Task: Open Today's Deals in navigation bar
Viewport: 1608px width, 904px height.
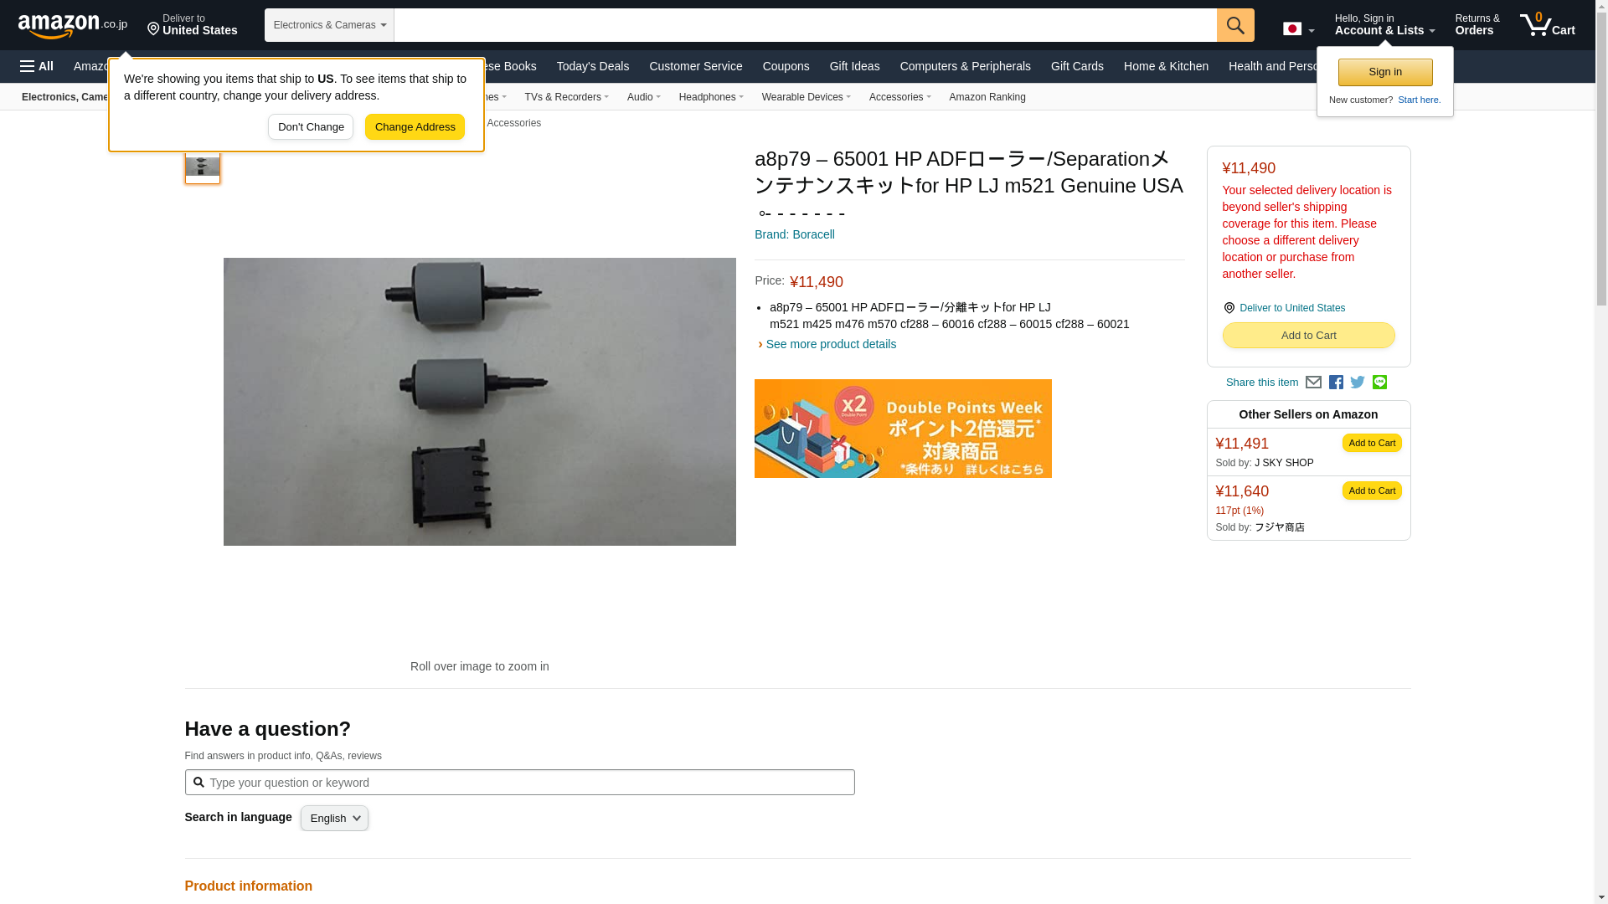Action: pos(592,66)
